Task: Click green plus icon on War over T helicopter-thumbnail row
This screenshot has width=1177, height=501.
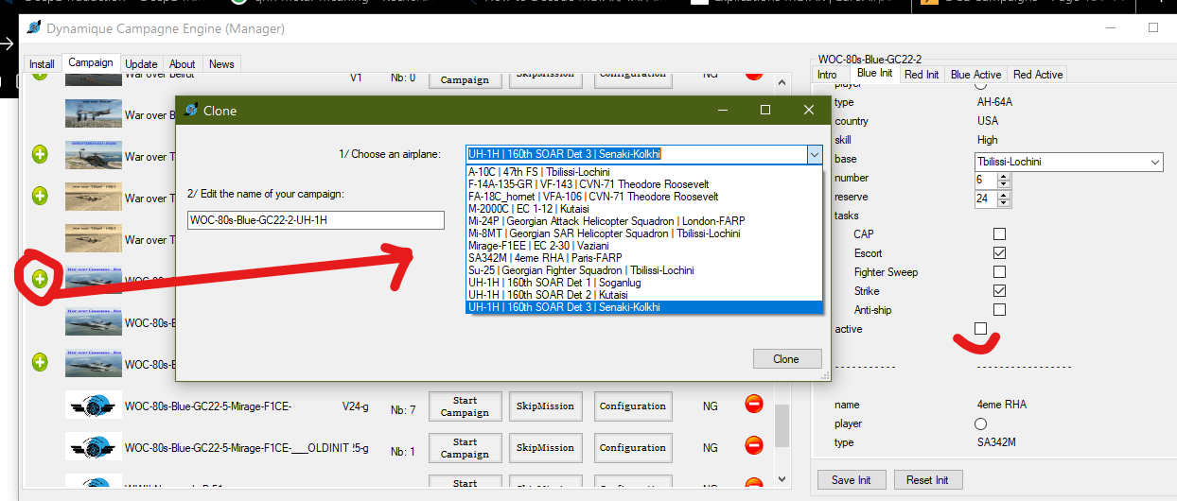Action: pyautogui.click(x=40, y=155)
